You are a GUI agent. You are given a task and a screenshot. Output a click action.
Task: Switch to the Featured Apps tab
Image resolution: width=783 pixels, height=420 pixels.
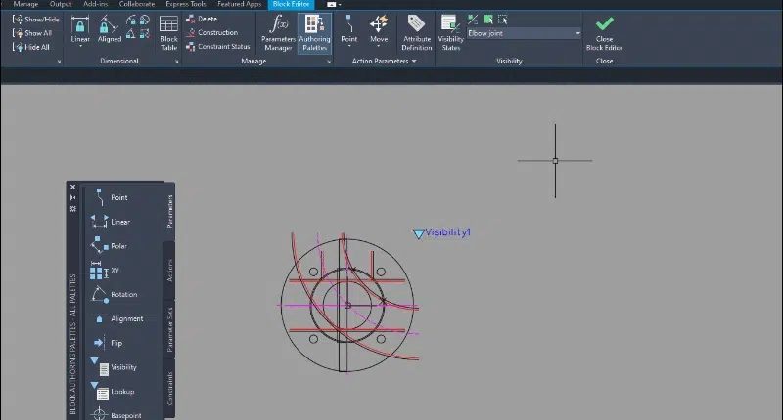tap(239, 4)
